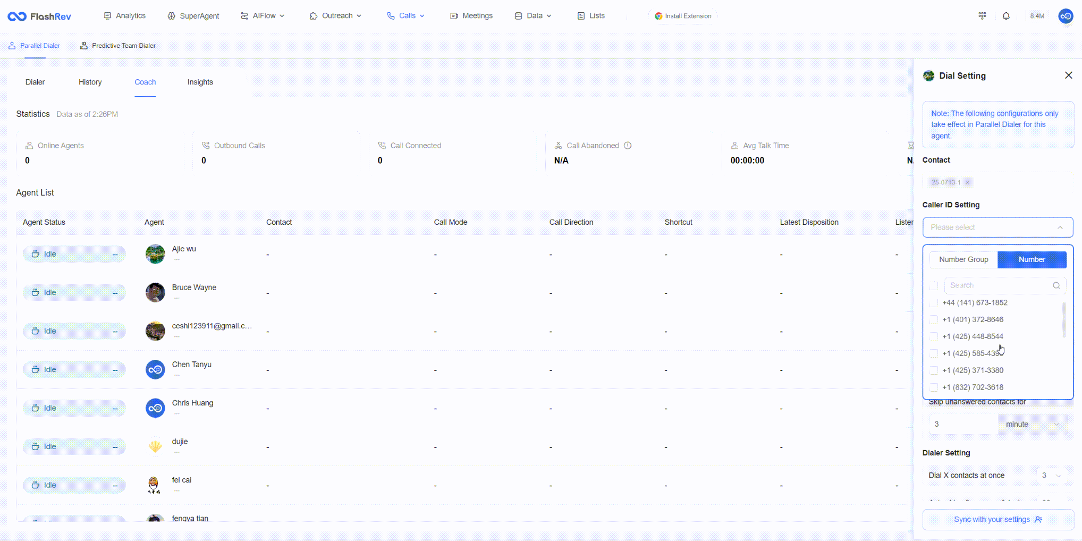1082x541 pixels.
Task: Click Ajie wu's avatar
Action: click(x=155, y=254)
